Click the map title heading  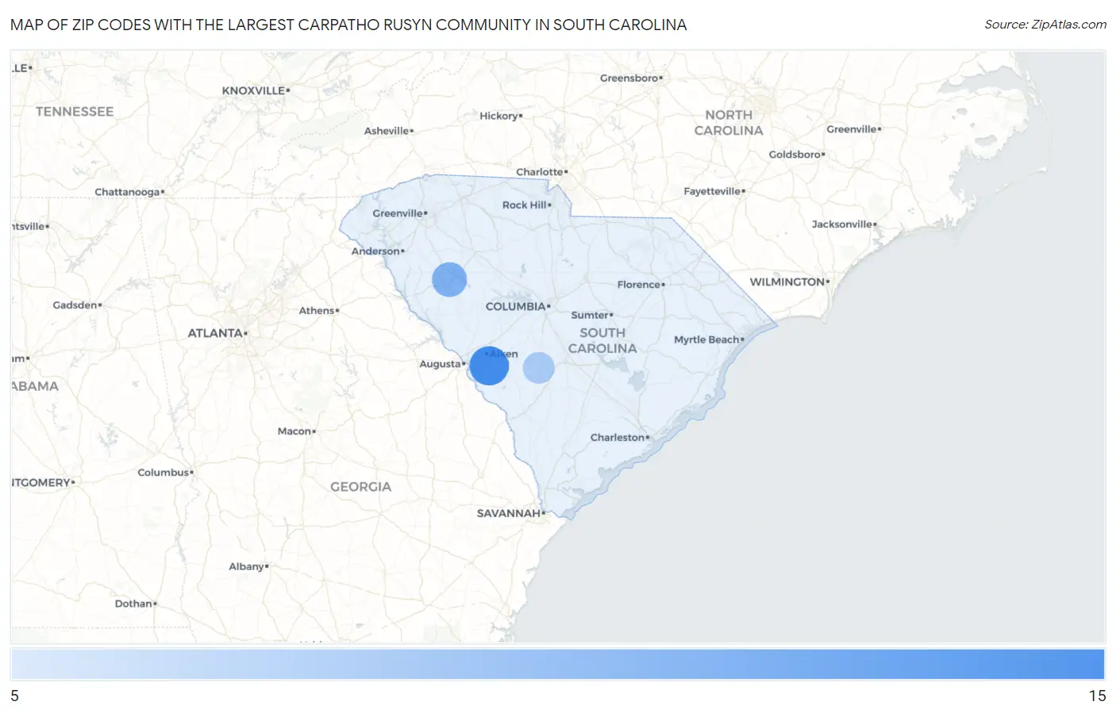tap(348, 25)
